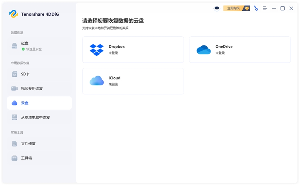300x185 pixels.
Task: Click the iCloud cloud icon
Action: pyautogui.click(x=96, y=81)
